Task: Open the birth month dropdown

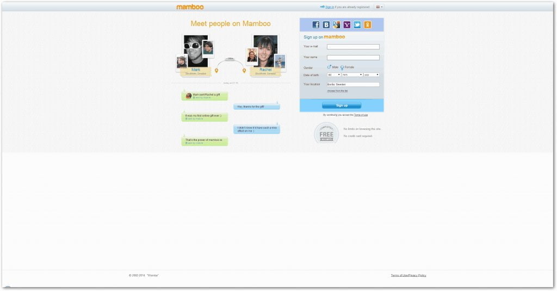Action: click(352, 75)
